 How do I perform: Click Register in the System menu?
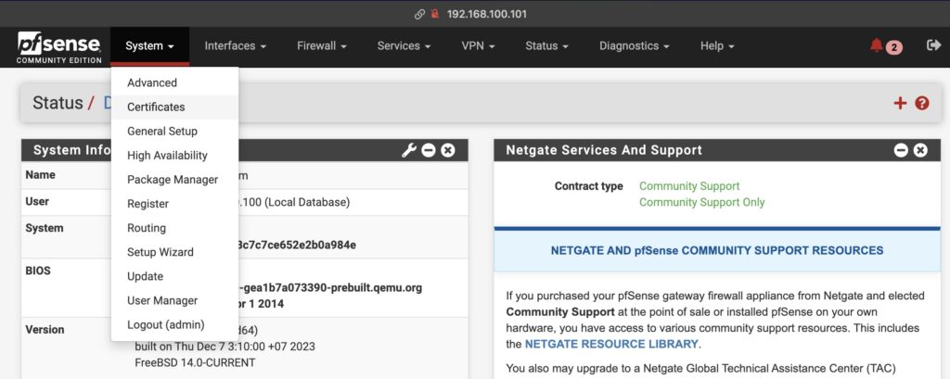174,204
